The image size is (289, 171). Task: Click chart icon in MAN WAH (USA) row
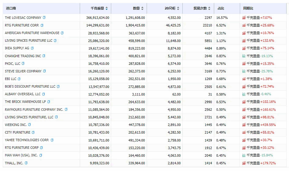[x=244, y=155]
